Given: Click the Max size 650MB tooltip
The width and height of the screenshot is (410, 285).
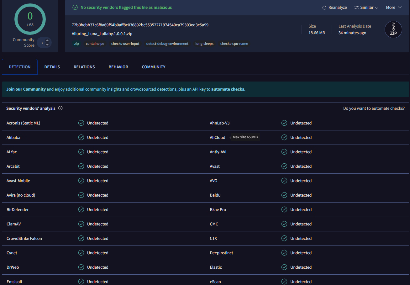Looking at the screenshot, I should [245, 137].
